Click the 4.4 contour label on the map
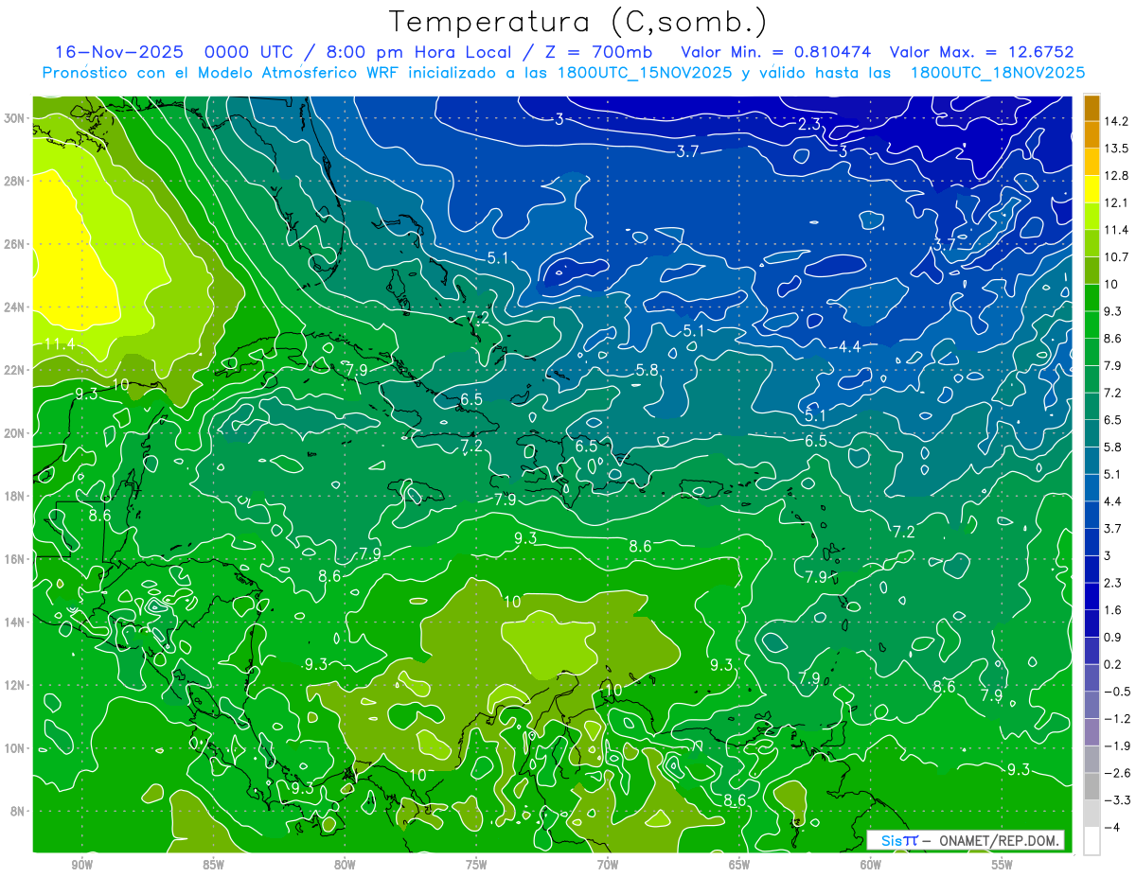Viewport: 1136px width, 877px height. tap(850, 347)
